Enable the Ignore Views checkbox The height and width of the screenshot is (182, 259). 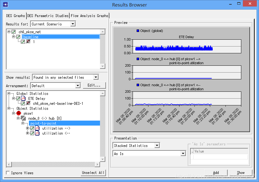pos(8,173)
